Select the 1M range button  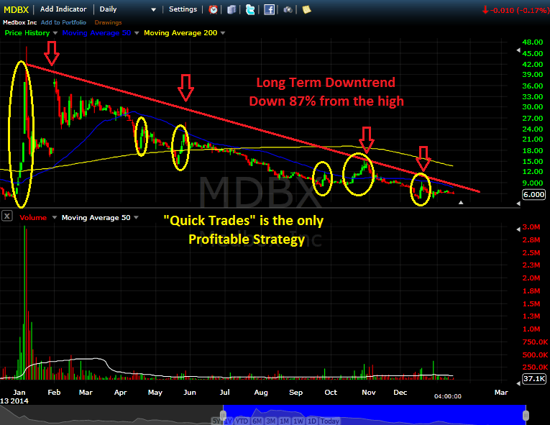(285, 421)
